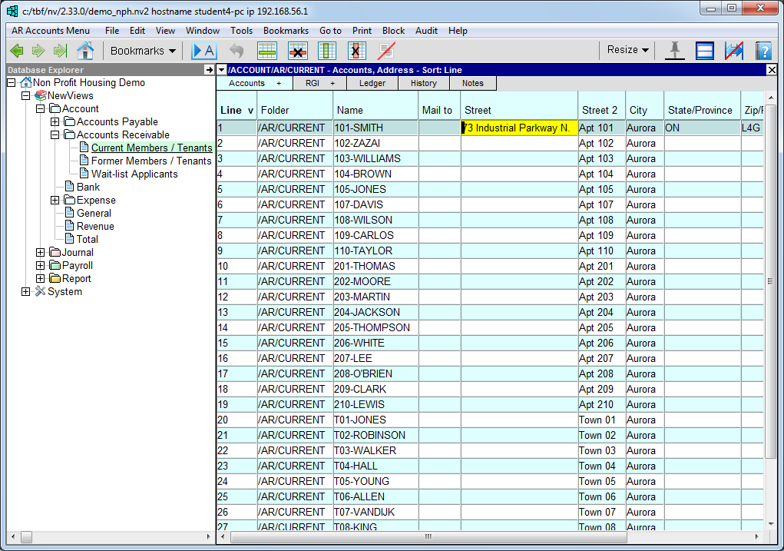This screenshot has width=784, height=551.
Task: Click the insert row toolbar icon
Action: [x=267, y=51]
